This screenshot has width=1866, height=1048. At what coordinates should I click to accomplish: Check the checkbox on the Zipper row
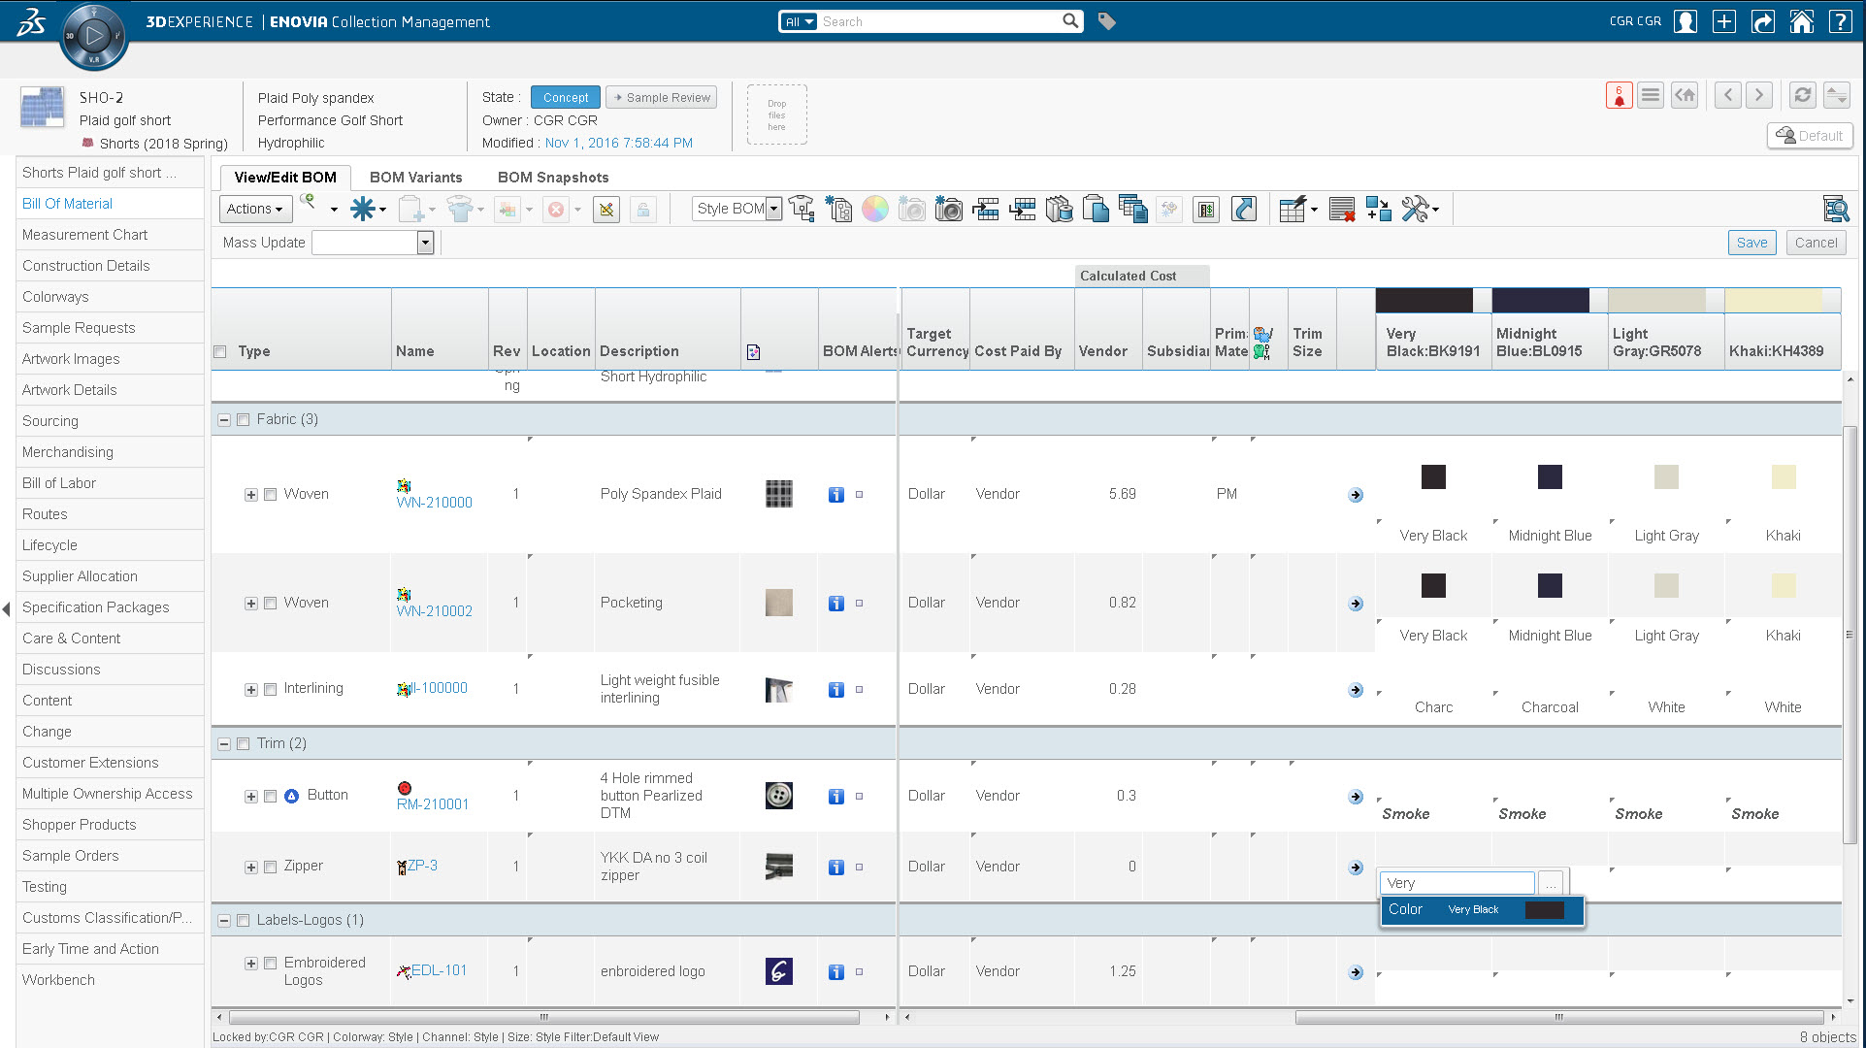click(270, 867)
